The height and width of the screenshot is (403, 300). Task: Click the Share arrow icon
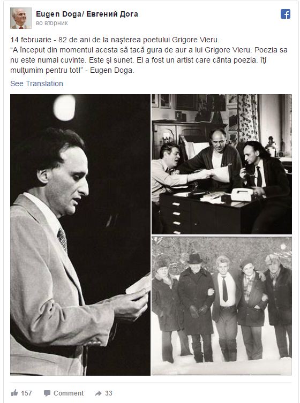(98, 393)
